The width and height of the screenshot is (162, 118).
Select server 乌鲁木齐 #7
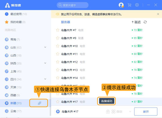click(x=107, y=30)
